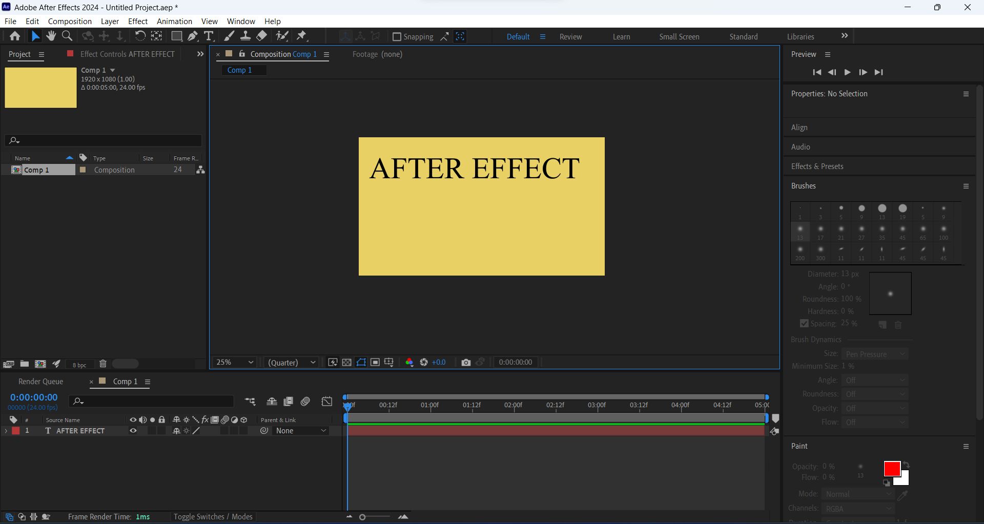Image resolution: width=984 pixels, height=524 pixels.
Task: Switch to the Review workspace
Action: [570, 36]
